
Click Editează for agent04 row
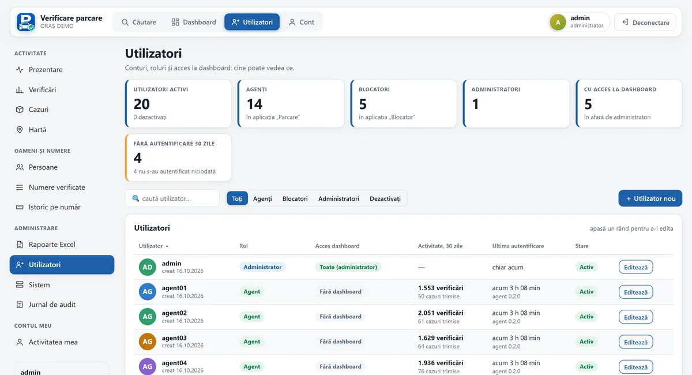tap(636, 366)
